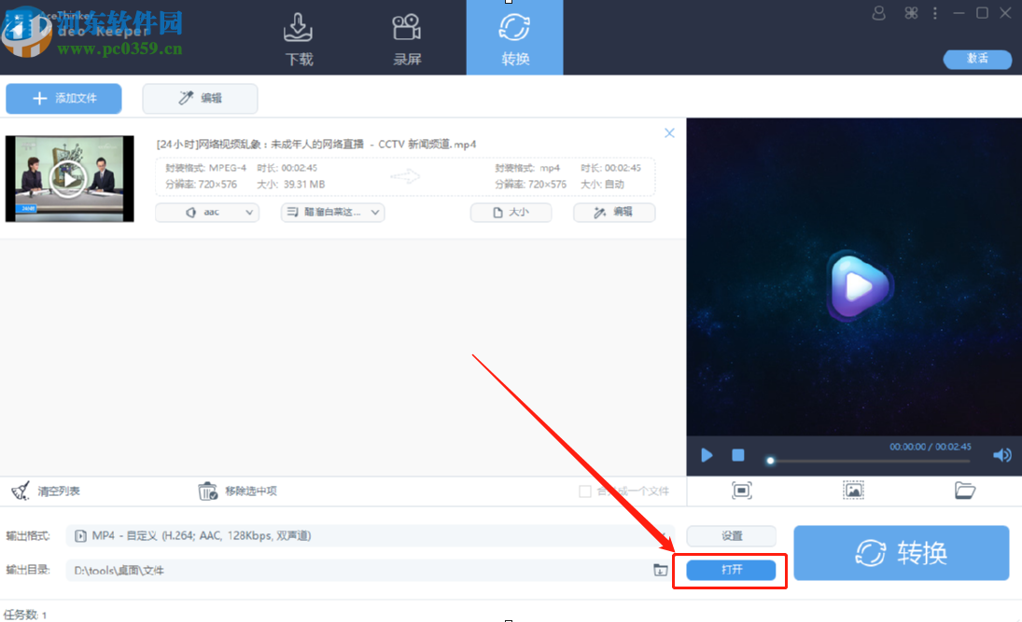Click the 激活 activate button

[977, 59]
